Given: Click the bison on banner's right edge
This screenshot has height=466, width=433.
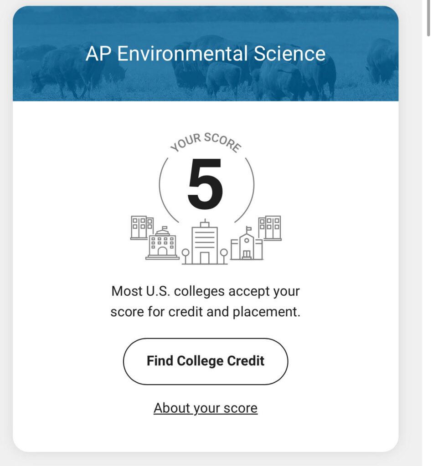Looking at the screenshot, I should 382,61.
